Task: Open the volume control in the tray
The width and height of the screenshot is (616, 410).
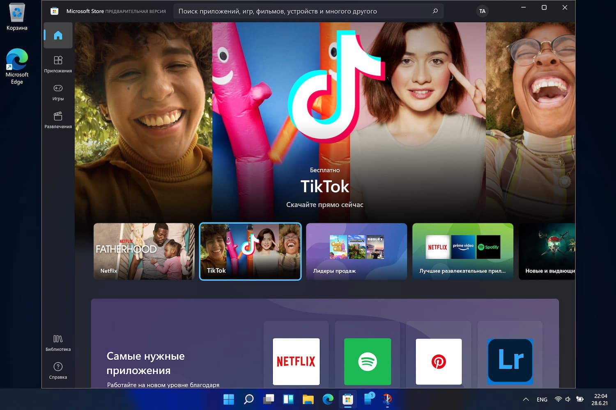Action: [568, 399]
